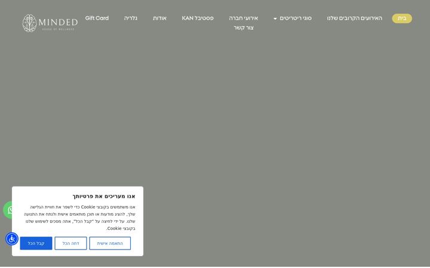Image resolution: width=430 pixels, height=268 pixels.
Task: Open the גלריה gallery page
Action: [x=131, y=18]
